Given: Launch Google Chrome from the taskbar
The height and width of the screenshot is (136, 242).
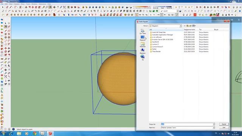Looking at the screenshot, I should click(x=35, y=133).
